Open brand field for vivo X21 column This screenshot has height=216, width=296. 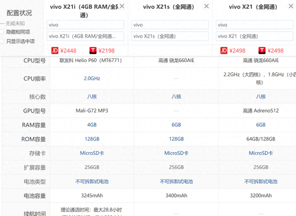[255, 25]
